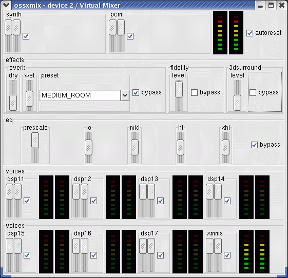Enable the 3dsurround bypass checkbox
Image resolution: width=288 pixels, height=278 pixels.
(x=253, y=92)
